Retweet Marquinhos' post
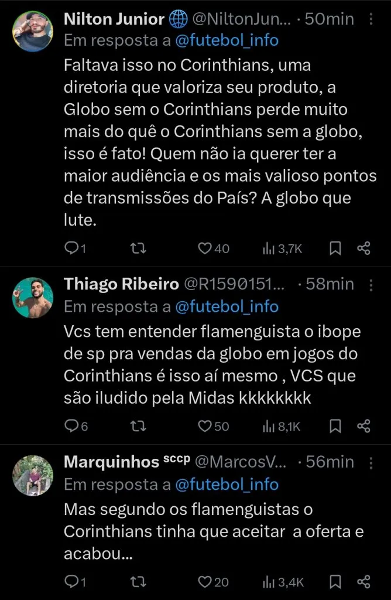This screenshot has width=391, height=600. [137, 581]
